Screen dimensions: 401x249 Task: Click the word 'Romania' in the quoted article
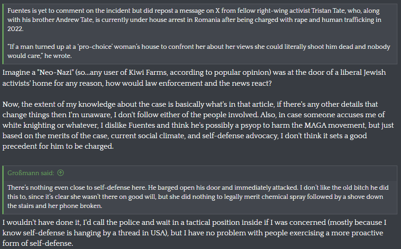click(207, 20)
